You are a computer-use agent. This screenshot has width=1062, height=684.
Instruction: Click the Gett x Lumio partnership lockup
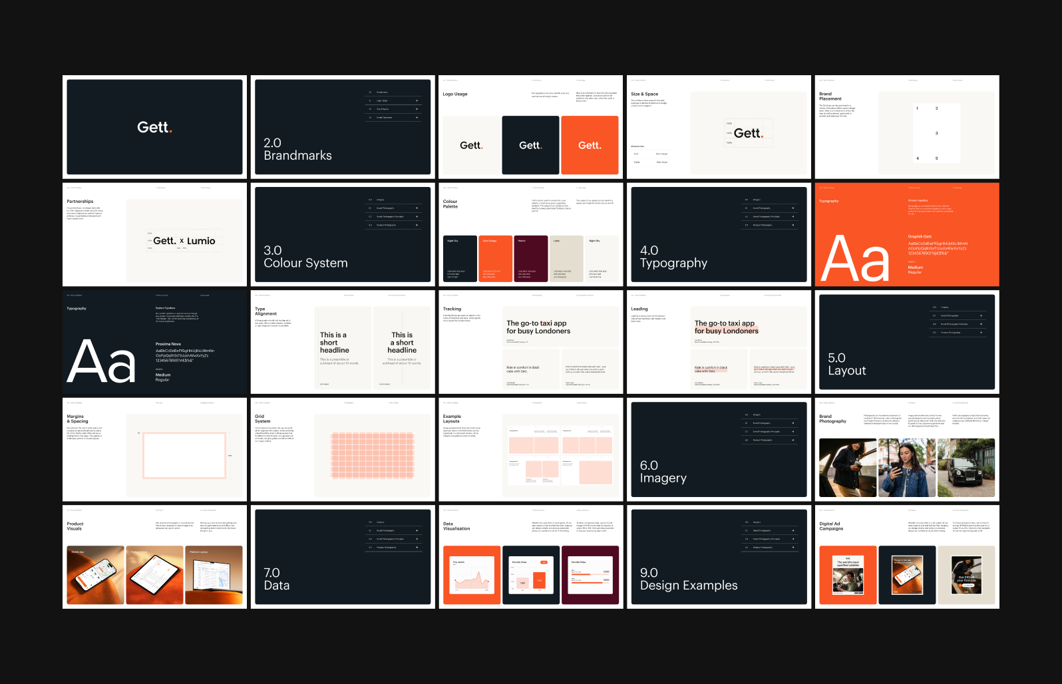184,241
